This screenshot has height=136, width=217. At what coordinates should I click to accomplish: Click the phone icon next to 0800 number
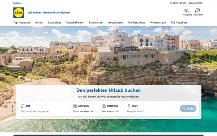coord(171,3)
